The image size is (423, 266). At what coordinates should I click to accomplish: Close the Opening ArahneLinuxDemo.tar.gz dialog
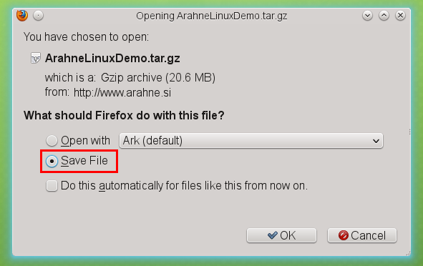(x=400, y=16)
